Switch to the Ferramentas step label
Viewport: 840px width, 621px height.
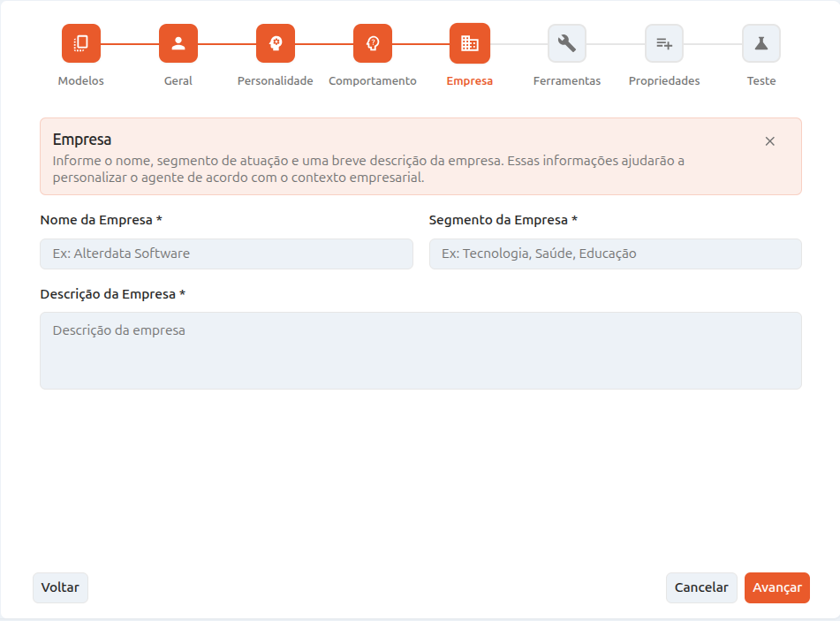567,81
